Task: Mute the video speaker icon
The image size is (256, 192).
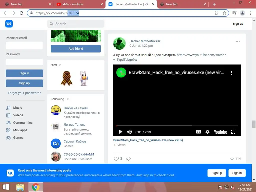Action: (129, 132)
